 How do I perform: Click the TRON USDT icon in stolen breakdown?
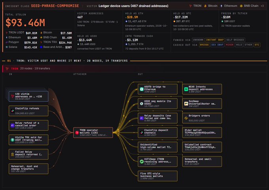(x=7, y=32)
